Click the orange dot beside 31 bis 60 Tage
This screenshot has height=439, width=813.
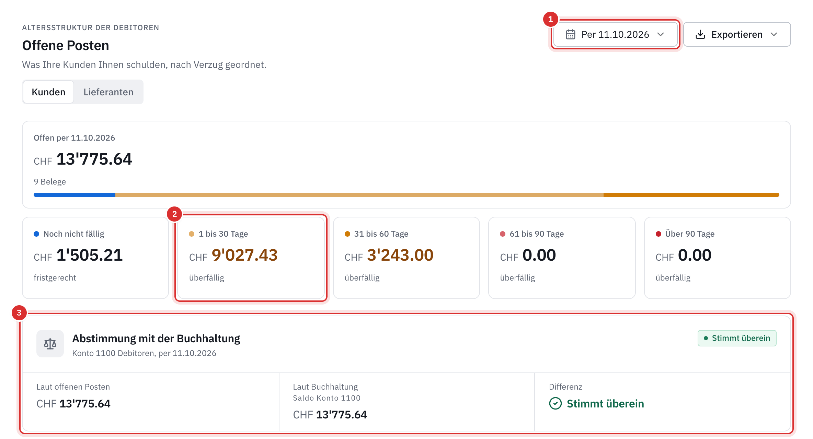[x=347, y=234]
